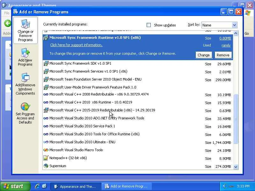Open Add New Programs from sidebar
This screenshot has height=191, width=255.
tap(25, 57)
